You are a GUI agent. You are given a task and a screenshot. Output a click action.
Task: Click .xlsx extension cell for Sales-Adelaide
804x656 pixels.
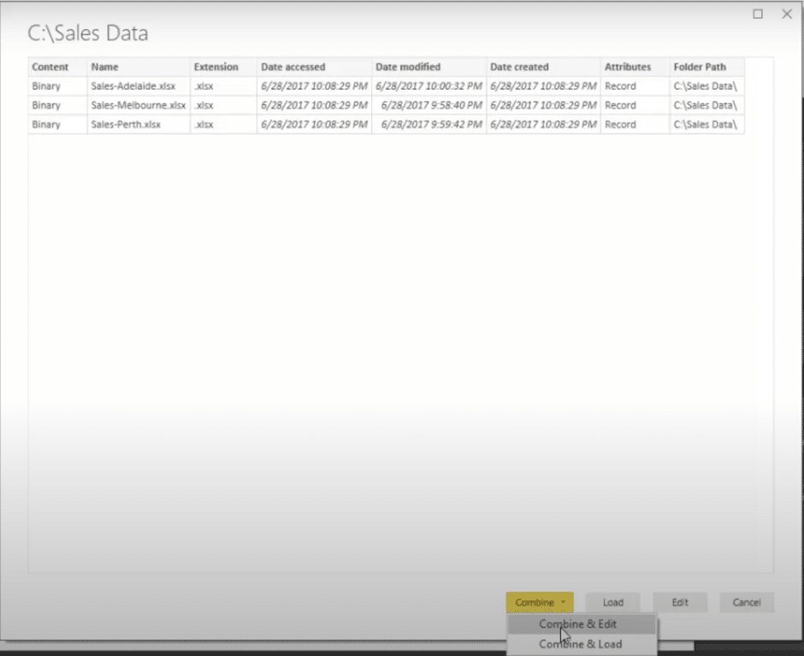[223, 86]
